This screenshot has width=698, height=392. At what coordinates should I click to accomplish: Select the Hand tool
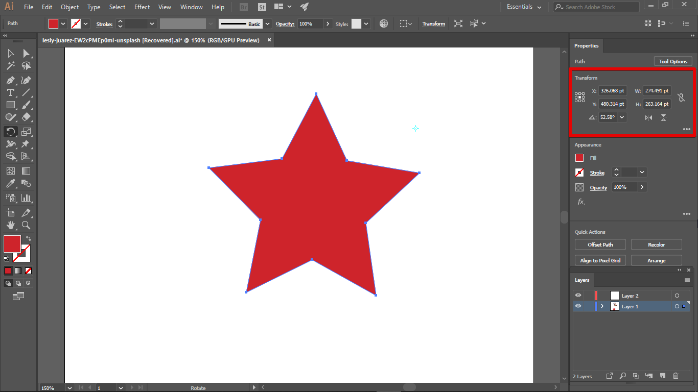click(10, 225)
